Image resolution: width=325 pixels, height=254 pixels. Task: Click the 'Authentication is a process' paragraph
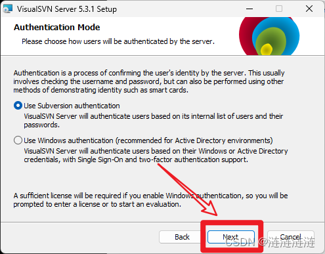(149, 81)
